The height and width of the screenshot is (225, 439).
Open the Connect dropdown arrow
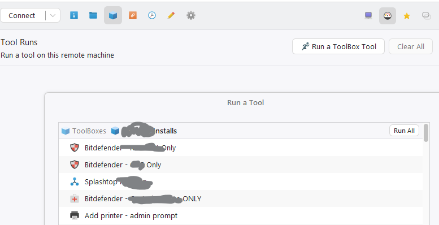[x=53, y=15]
